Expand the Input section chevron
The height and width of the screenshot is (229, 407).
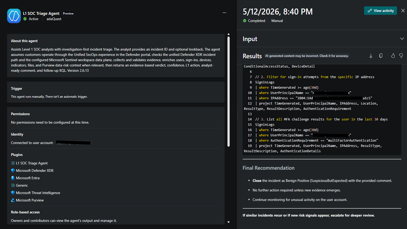[402, 39]
